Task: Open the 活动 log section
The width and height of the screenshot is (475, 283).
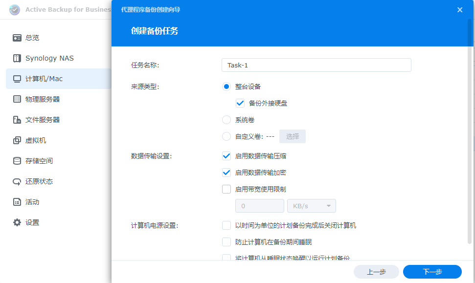Action: (x=28, y=201)
